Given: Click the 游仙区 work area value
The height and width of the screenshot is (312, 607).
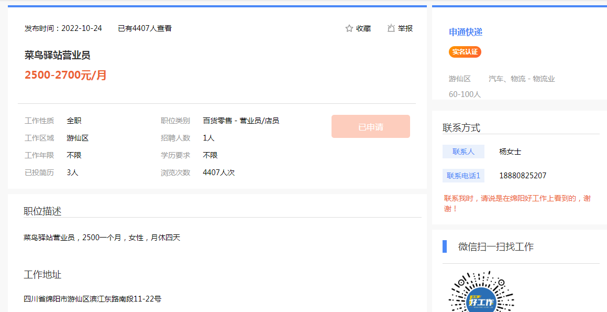Looking at the screenshot, I should pyautogui.click(x=78, y=138).
